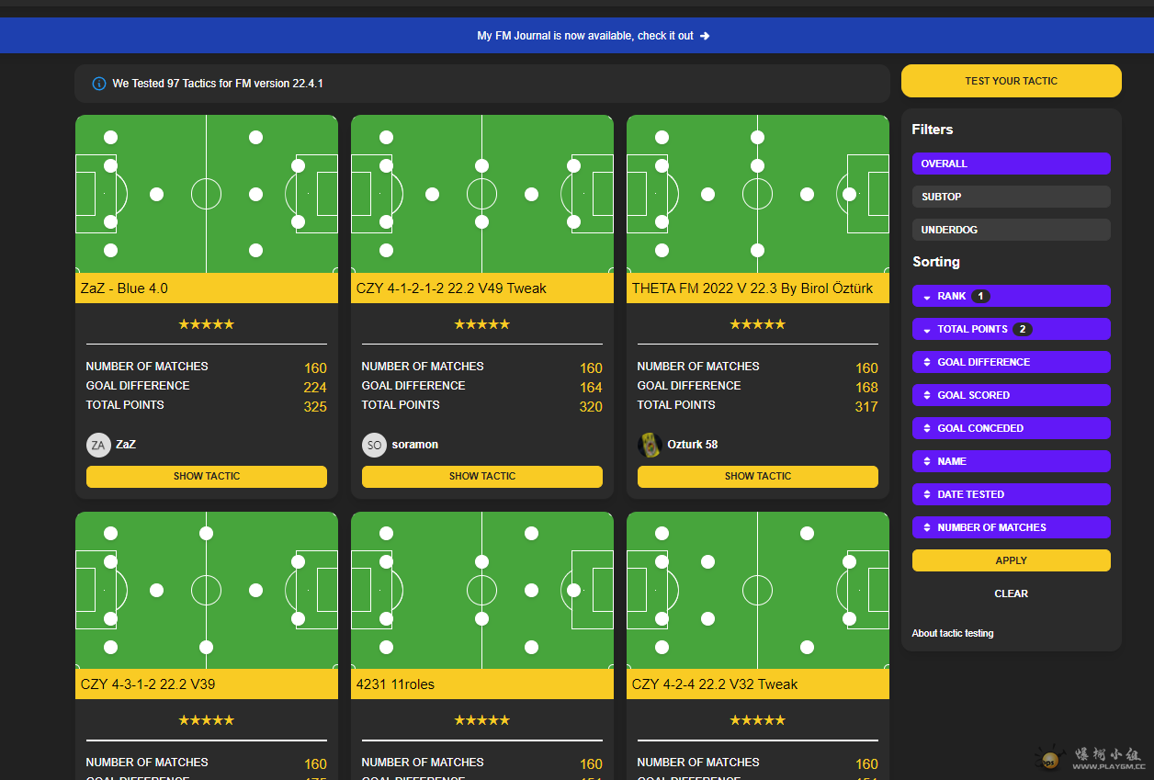Sort by Number of Matches

1011,527
